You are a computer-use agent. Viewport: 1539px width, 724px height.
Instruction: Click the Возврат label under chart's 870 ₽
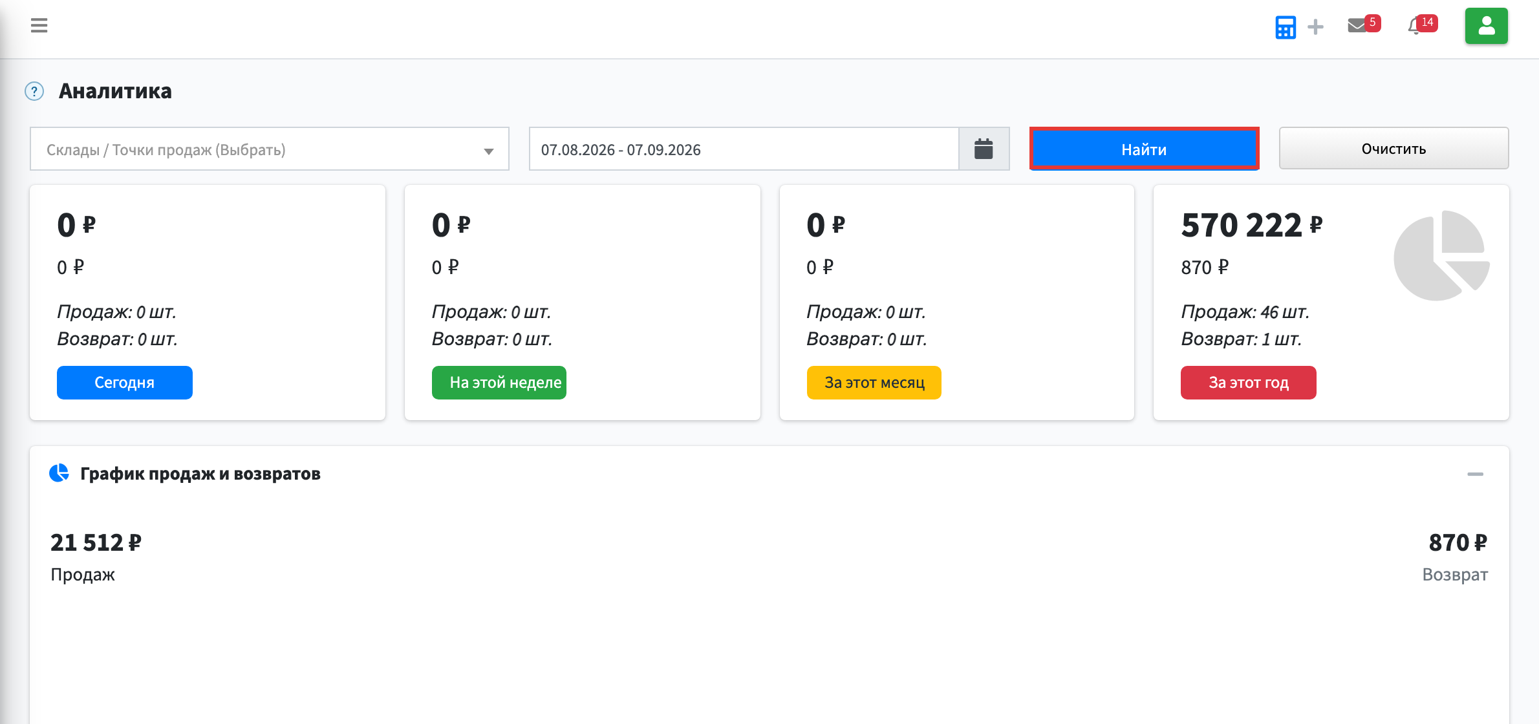(1455, 574)
